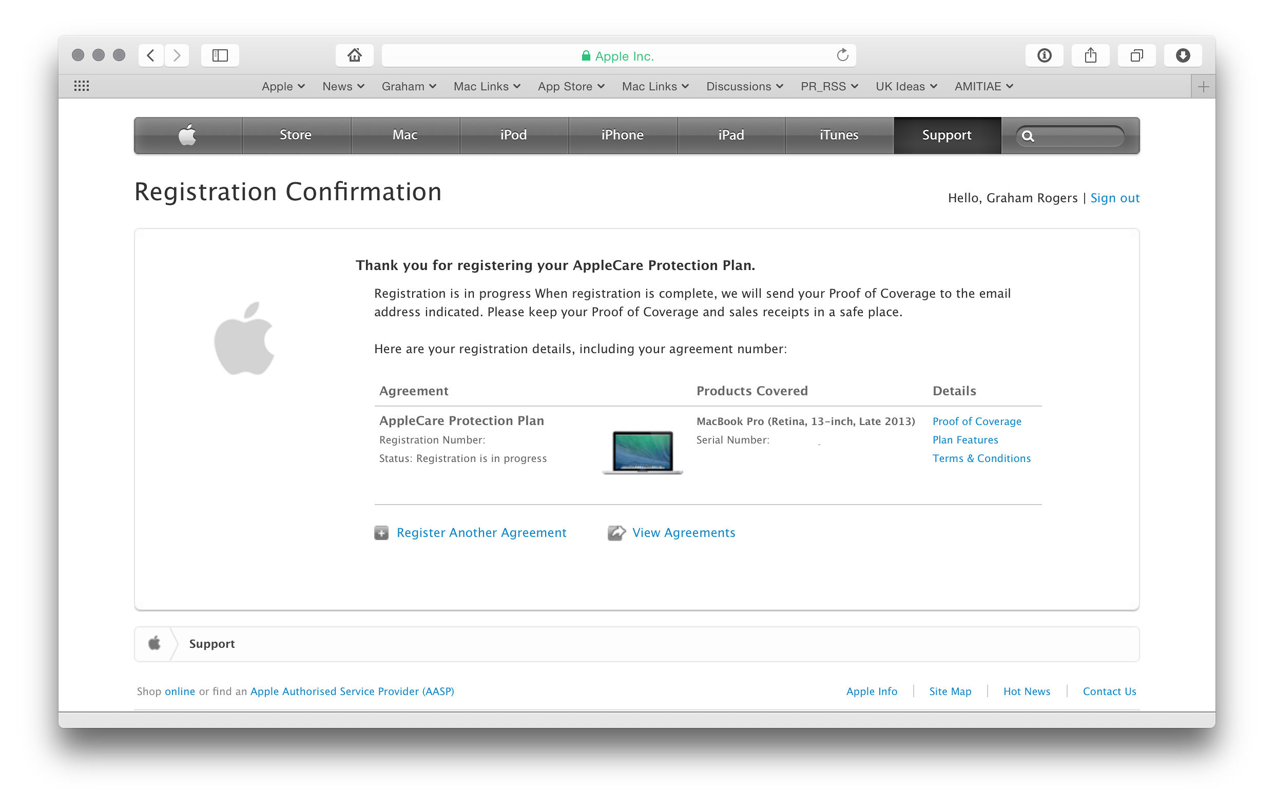1274x809 pixels.
Task: Click the Support breadcrumb label
Action: tap(211, 644)
